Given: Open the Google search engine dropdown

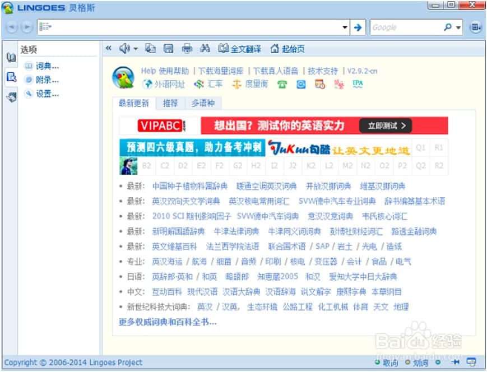Looking at the screenshot, I should pos(459,27).
